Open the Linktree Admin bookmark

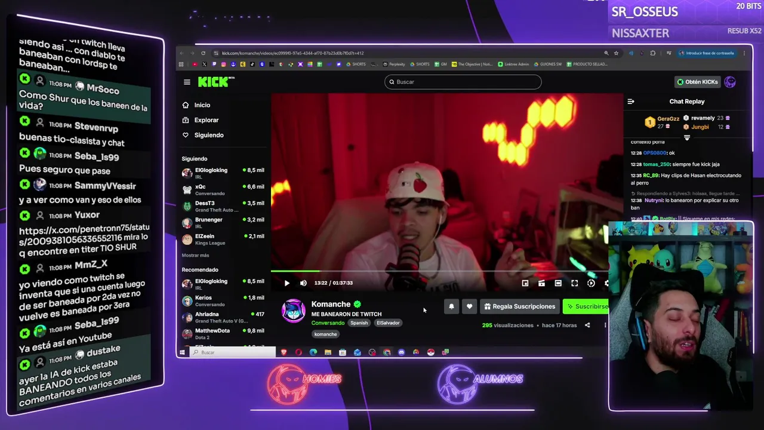point(514,64)
